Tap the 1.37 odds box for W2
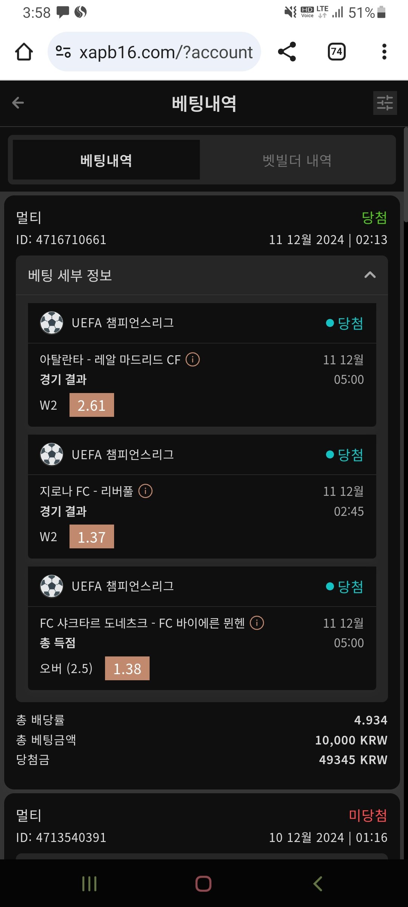 coord(91,537)
